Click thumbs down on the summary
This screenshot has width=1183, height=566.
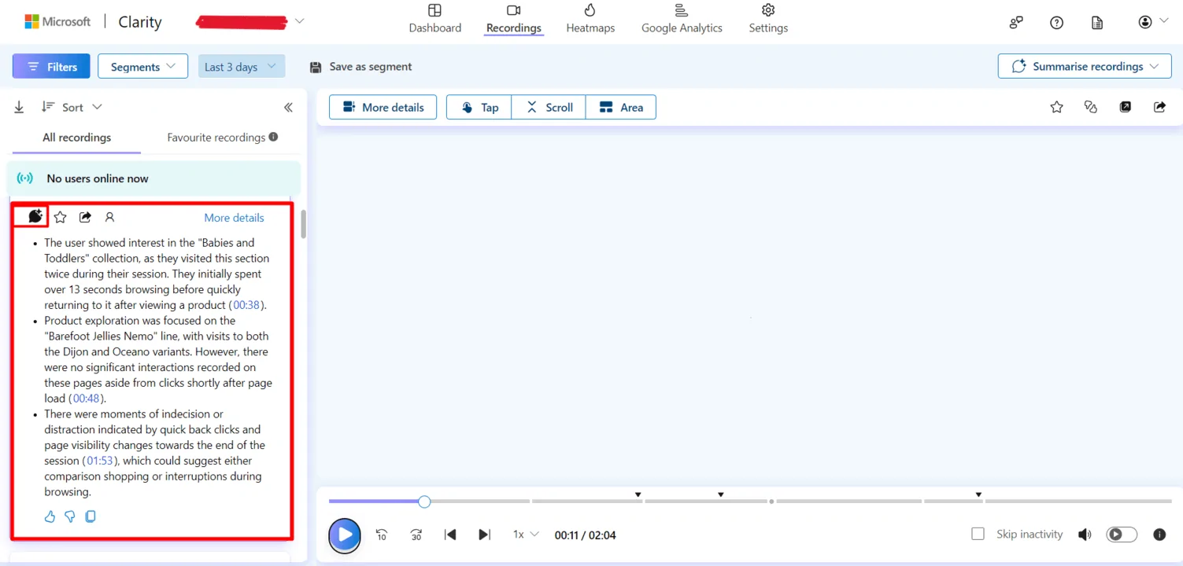[70, 516]
